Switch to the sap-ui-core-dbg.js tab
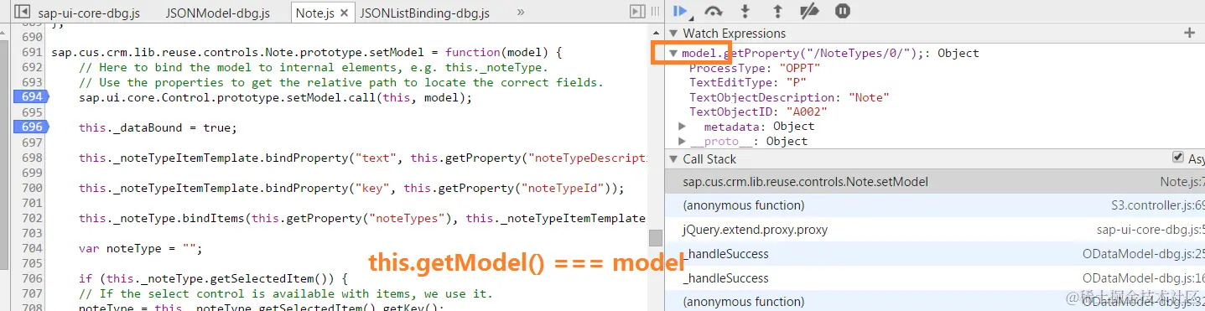This screenshot has width=1205, height=311. tap(89, 13)
